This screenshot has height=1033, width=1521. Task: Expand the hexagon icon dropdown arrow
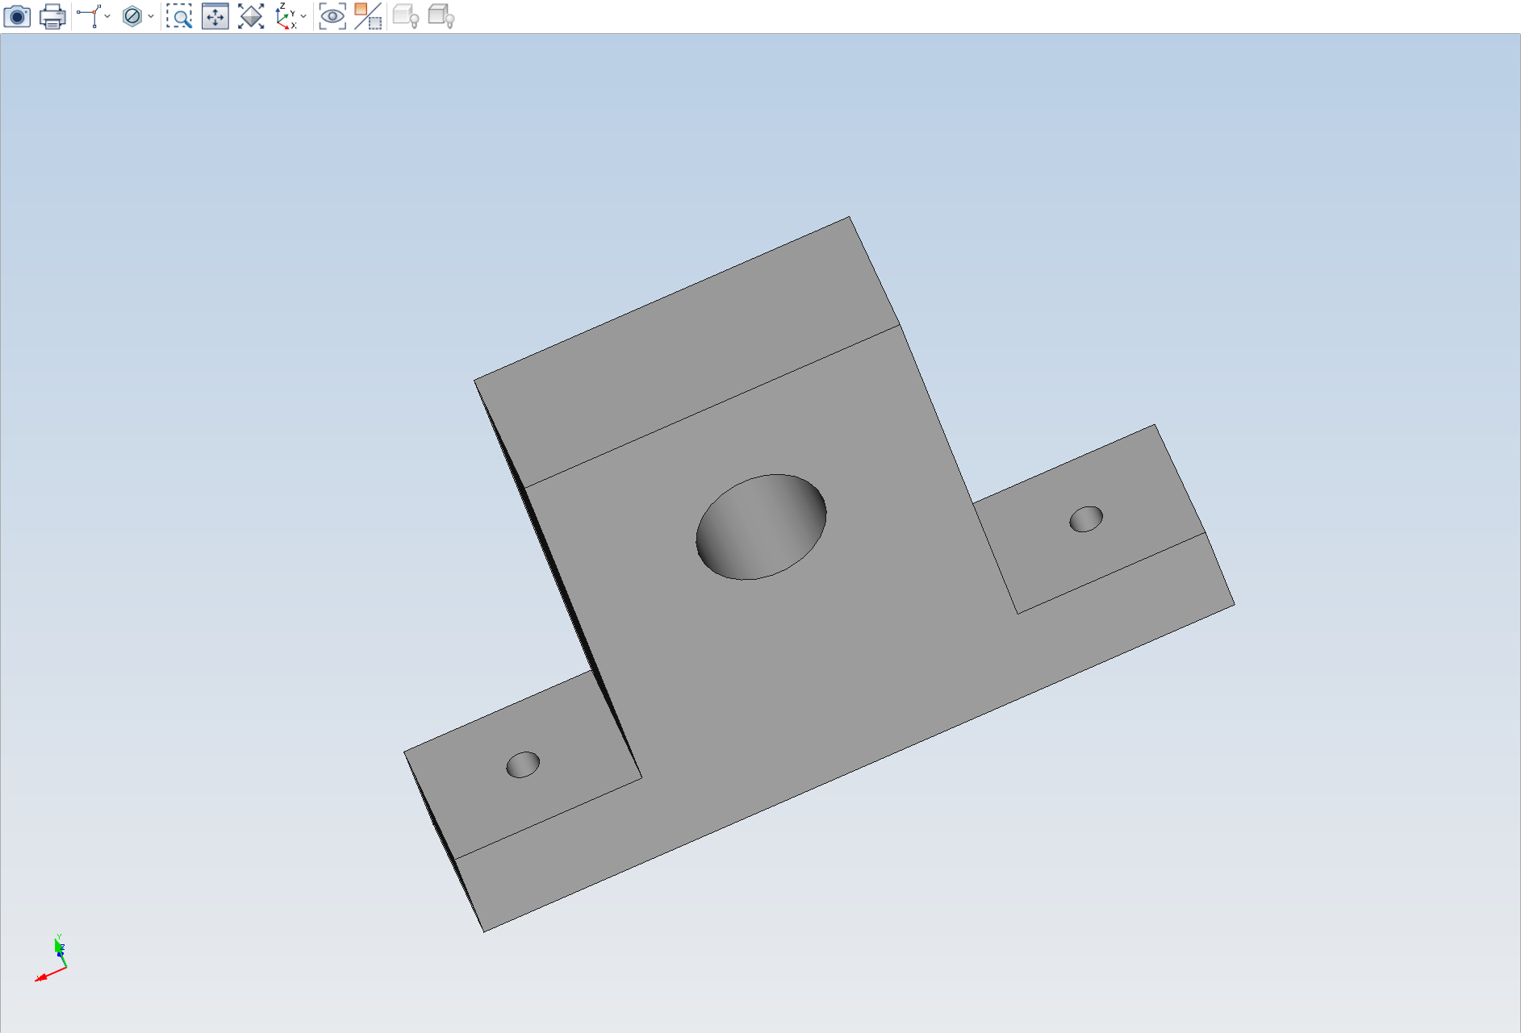pyautogui.click(x=151, y=16)
